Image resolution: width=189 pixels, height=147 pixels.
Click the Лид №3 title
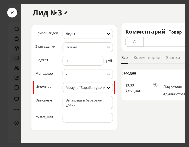(x=47, y=13)
